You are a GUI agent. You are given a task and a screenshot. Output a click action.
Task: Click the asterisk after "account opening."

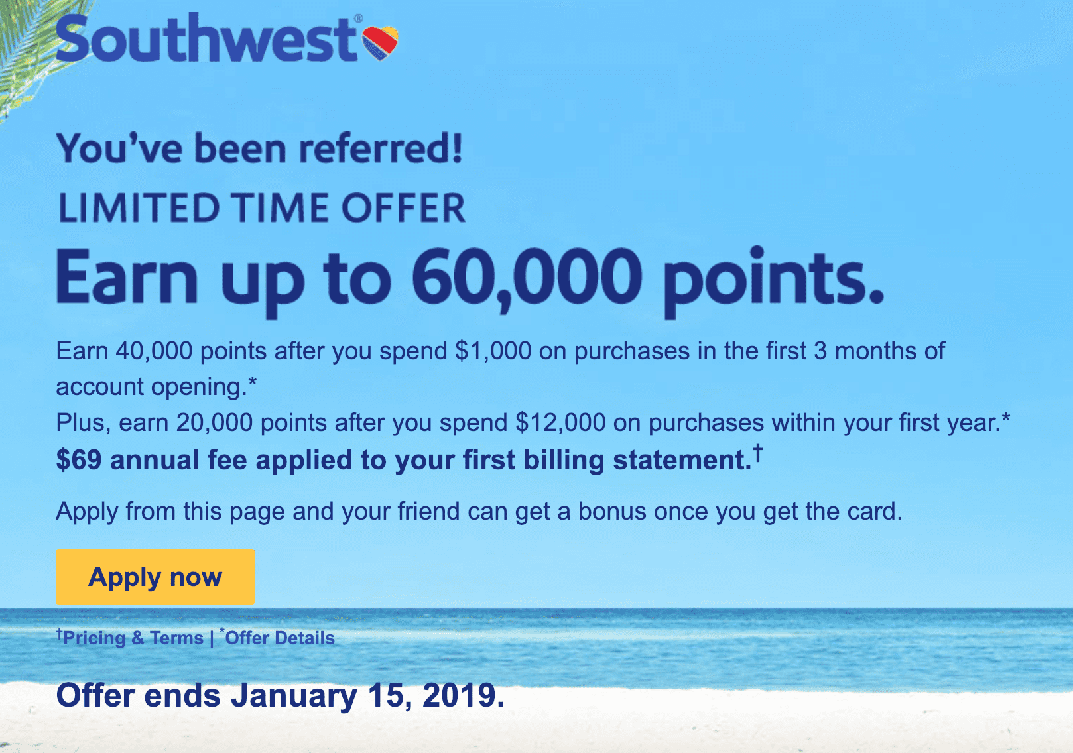coord(252,383)
